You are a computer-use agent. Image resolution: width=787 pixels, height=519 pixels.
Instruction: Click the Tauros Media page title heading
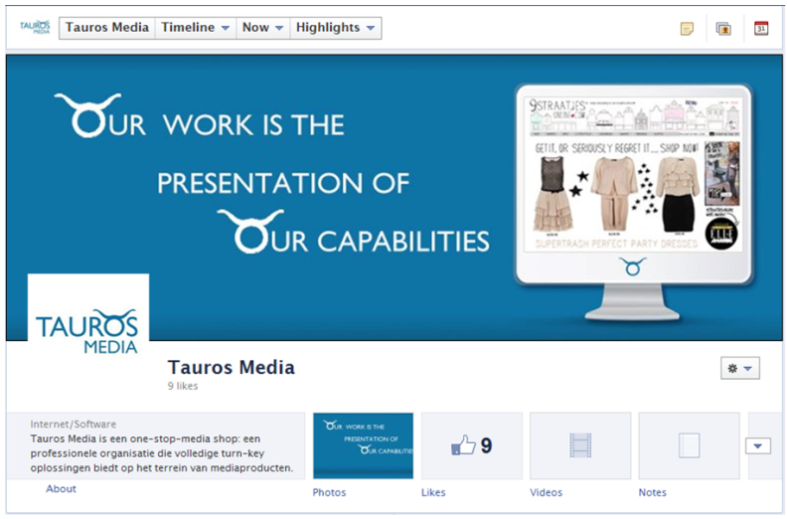(232, 367)
